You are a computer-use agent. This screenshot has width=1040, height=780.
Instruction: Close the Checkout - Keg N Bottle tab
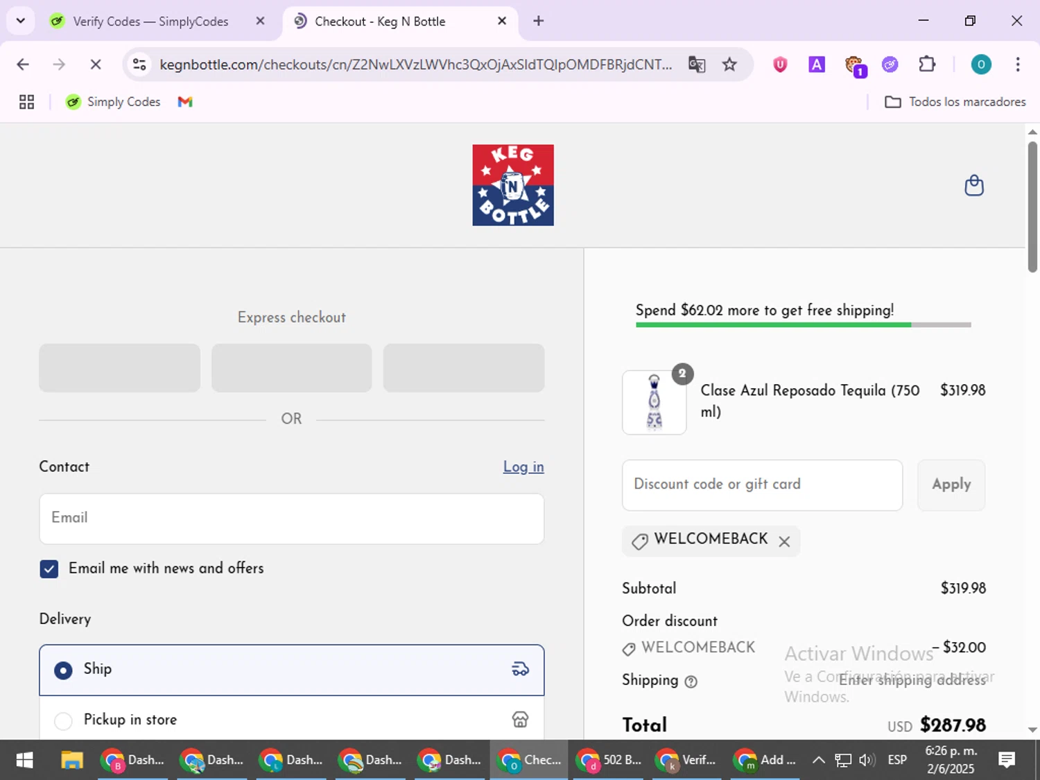502,21
